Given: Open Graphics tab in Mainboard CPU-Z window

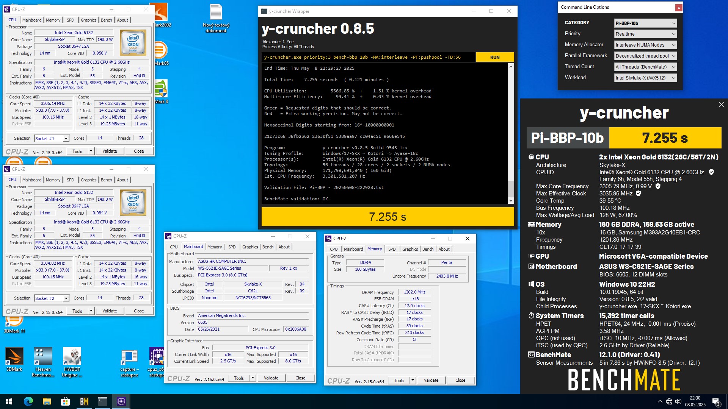Looking at the screenshot, I should 250,247.
